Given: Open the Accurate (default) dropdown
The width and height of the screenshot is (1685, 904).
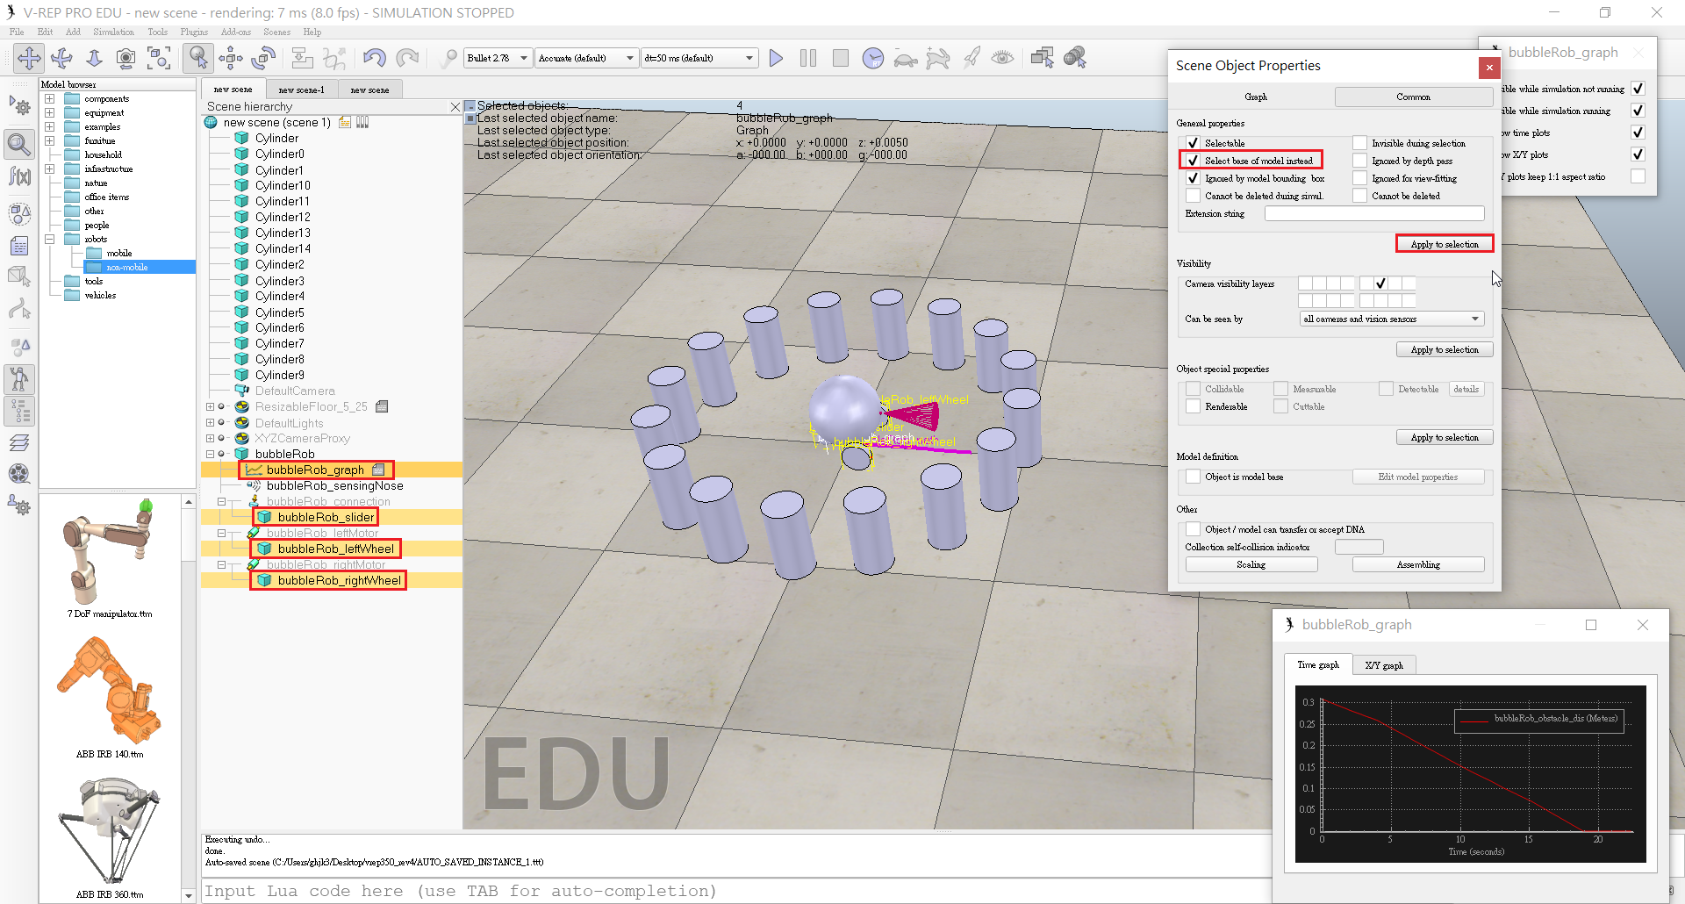Looking at the screenshot, I should point(586,58).
